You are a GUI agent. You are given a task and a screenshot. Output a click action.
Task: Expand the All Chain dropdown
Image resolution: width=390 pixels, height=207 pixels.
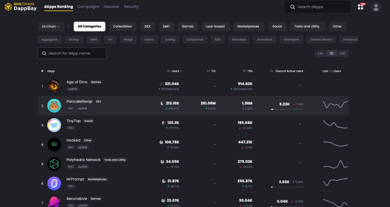coord(51,26)
